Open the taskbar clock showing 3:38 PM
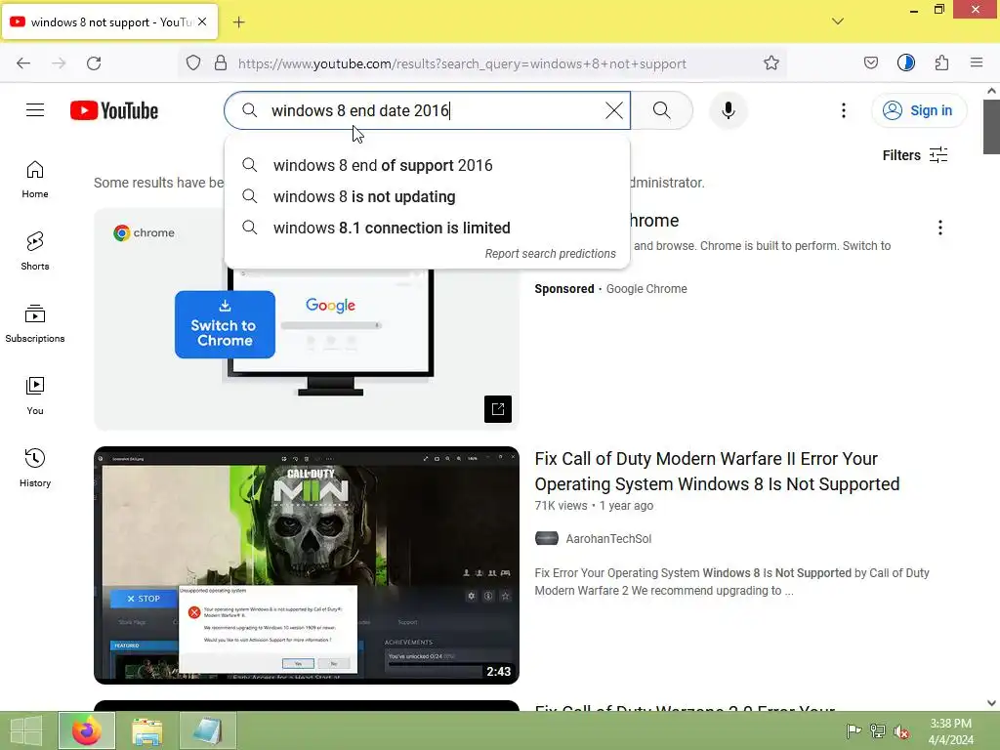The height and width of the screenshot is (750, 1000). [950, 730]
